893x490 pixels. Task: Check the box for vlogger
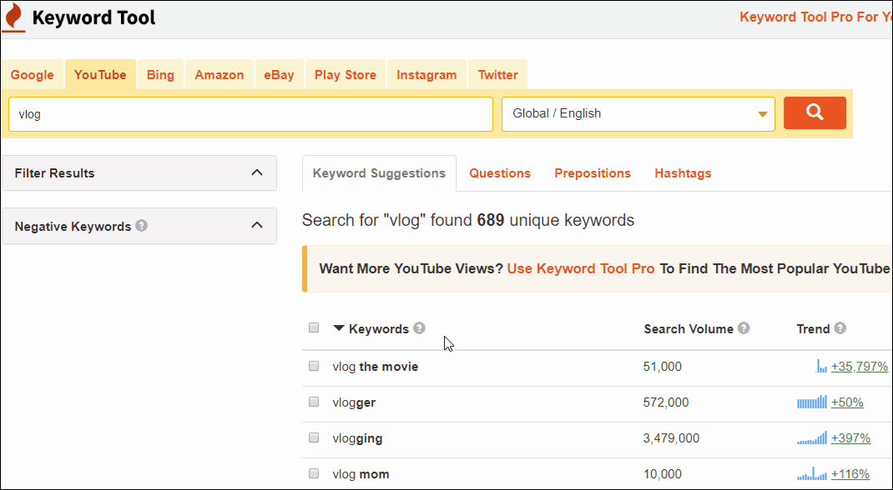pos(314,402)
